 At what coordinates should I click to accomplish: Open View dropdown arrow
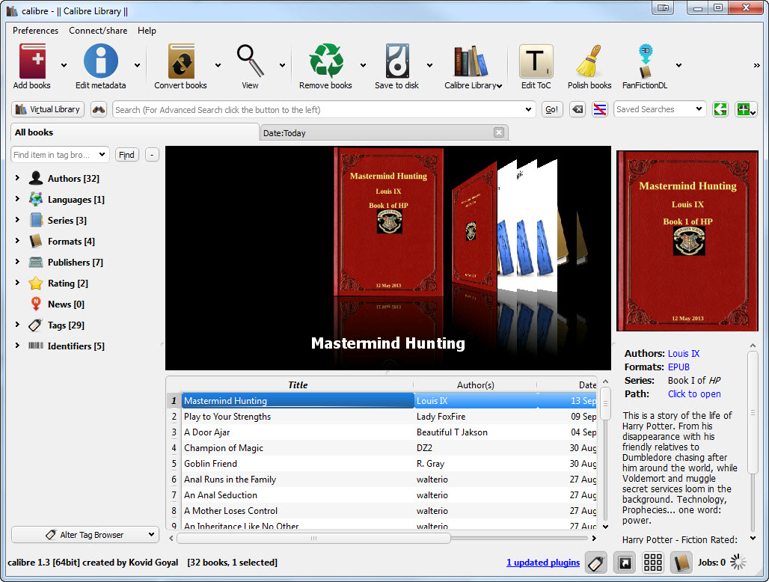coord(283,65)
